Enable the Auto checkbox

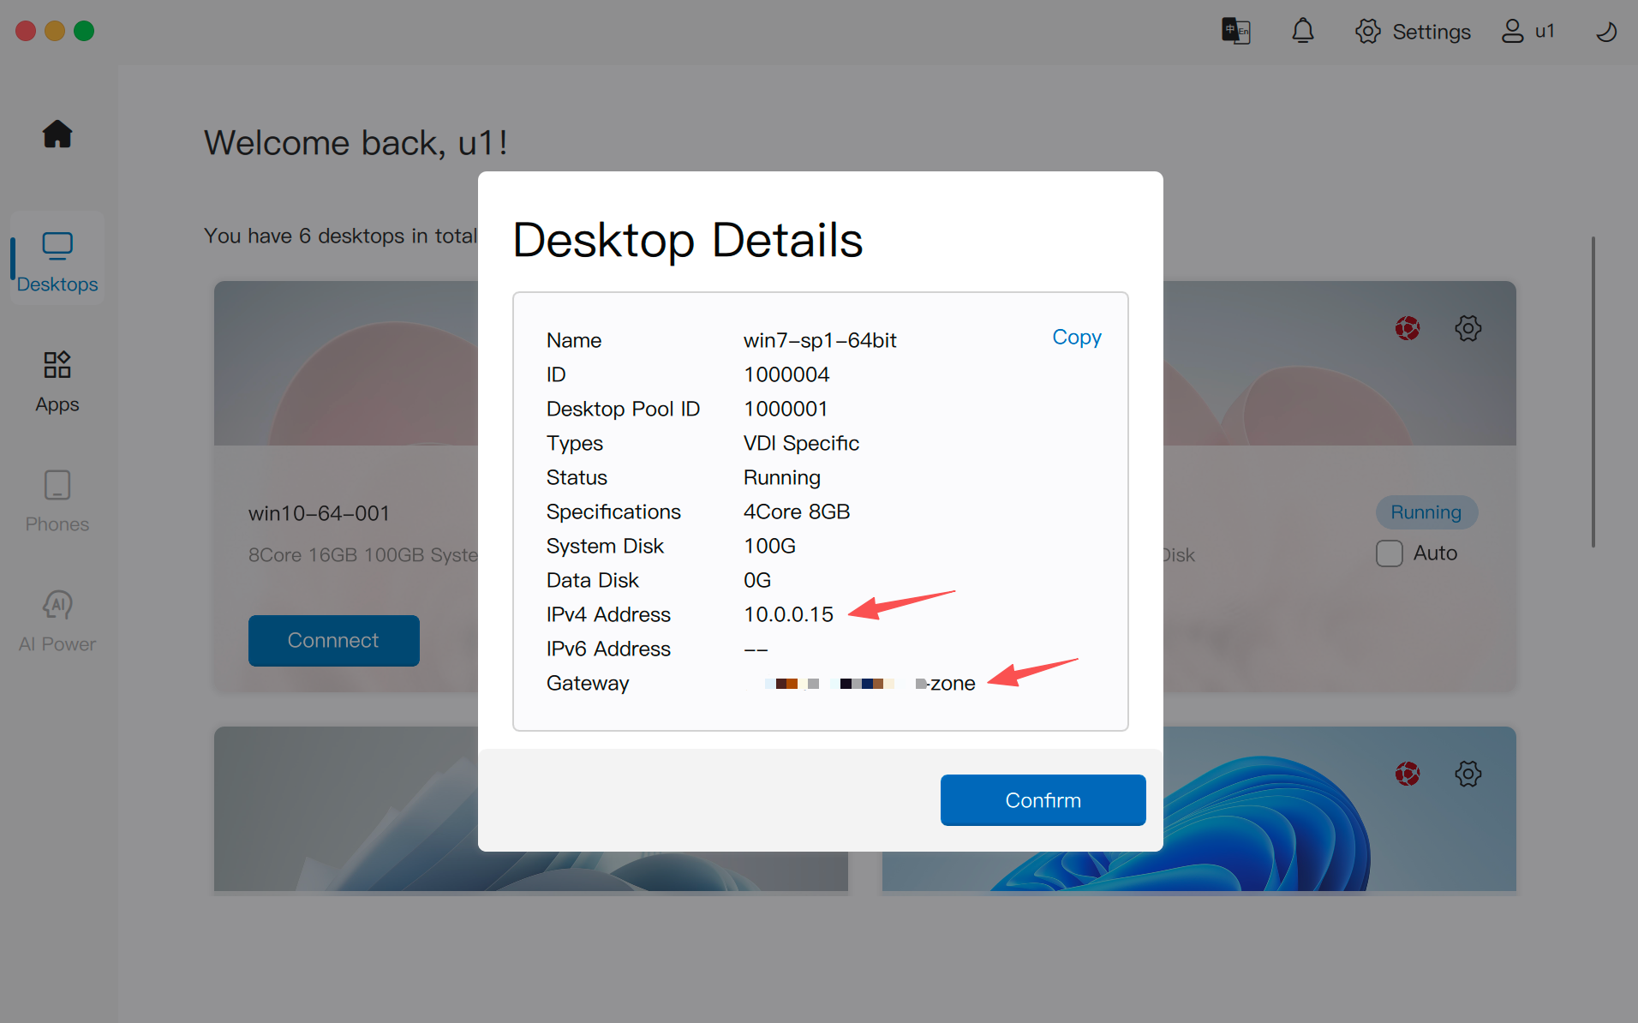[1389, 553]
